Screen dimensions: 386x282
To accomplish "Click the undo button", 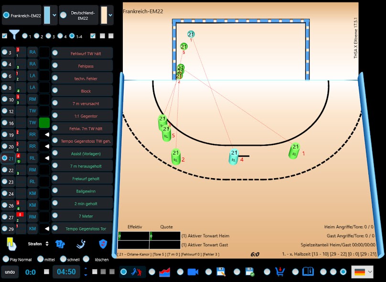I will (9, 272).
